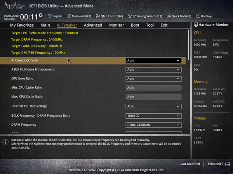This screenshot has width=233, height=174.
Task: Open the Tool tab
Action: pyautogui.click(x=150, y=25)
